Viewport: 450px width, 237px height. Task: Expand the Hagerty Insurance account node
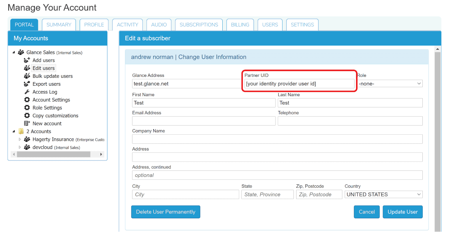tap(20, 139)
